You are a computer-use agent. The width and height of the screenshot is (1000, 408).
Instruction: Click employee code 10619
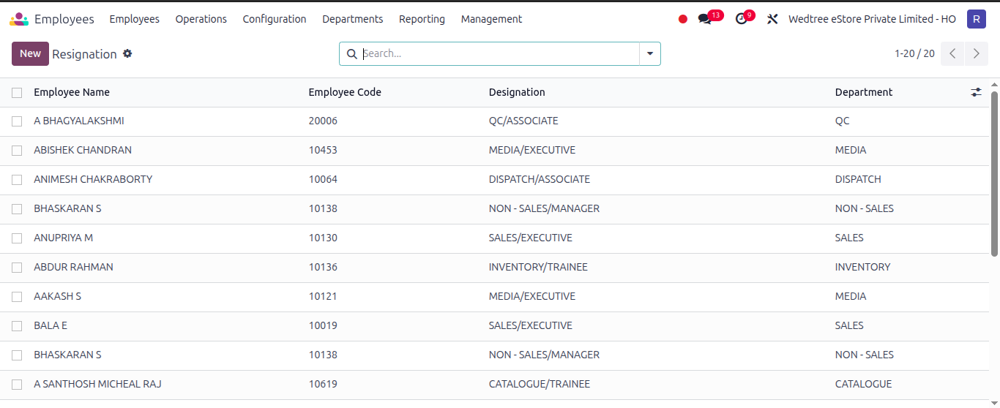pyautogui.click(x=323, y=384)
